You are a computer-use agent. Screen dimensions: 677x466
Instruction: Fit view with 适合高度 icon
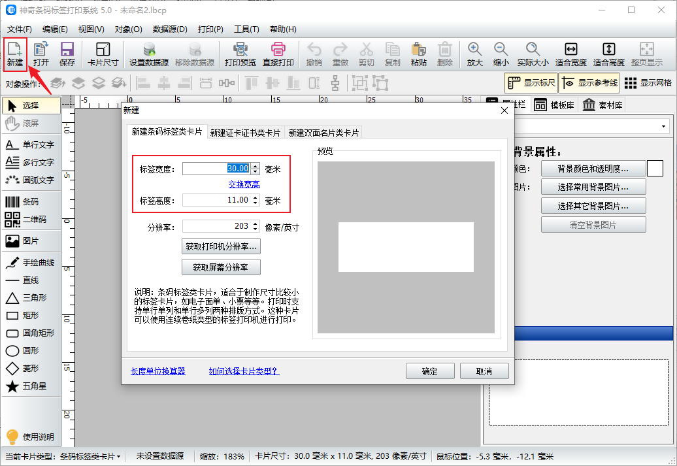[x=609, y=54]
